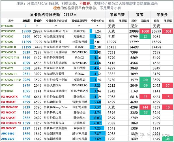Select the '某东自营' group header
The width and height of the screenshot is (174, 142).
click(117, 14)
